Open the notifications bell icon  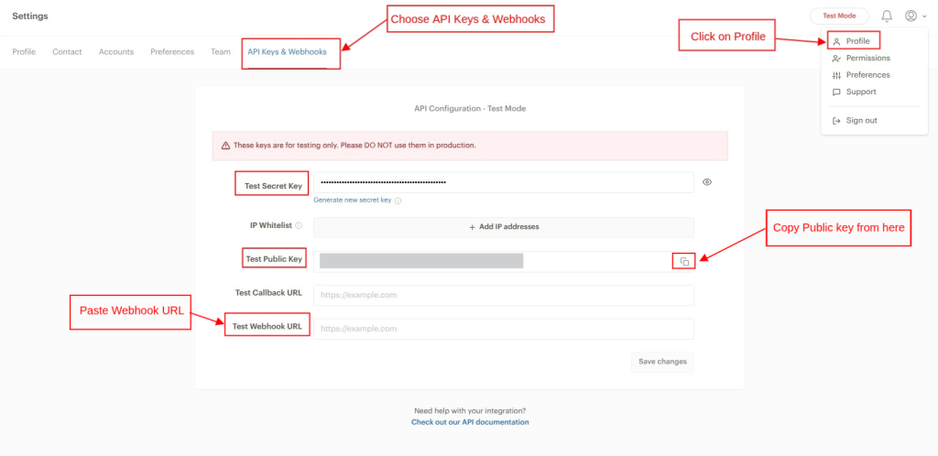(x=887, y=16)
